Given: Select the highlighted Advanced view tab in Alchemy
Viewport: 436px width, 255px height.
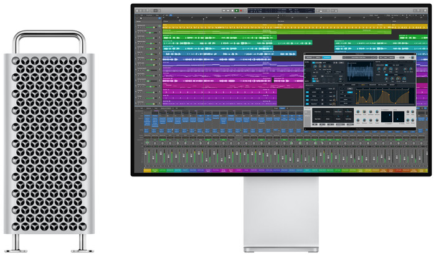Looking at the screenshot, I should [x=327, y=57].
